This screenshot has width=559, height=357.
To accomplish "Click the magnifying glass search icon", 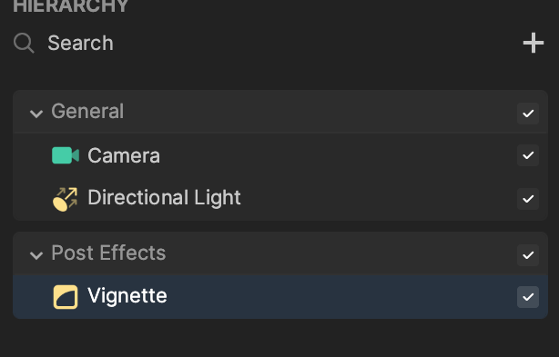I will pyautogui.click(x=24, y=43).
